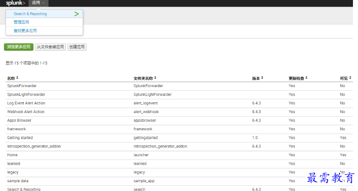Click No visibility value in SplunkForwarder row

click(x=342, y=86)
